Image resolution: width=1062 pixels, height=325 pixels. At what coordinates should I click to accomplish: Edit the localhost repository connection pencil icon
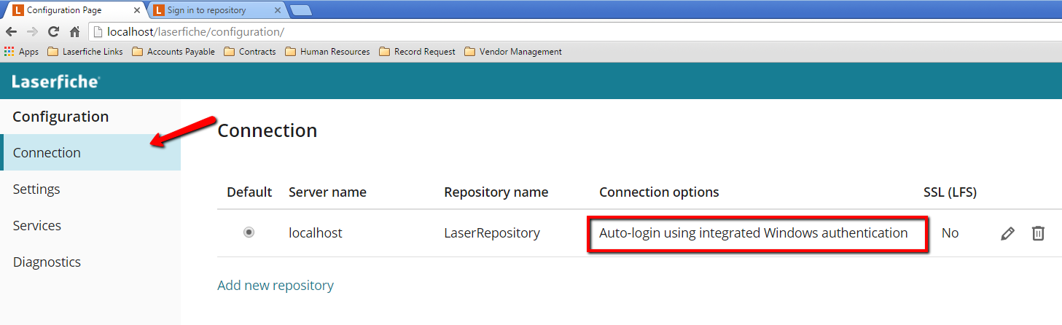tap(1007, 233)
